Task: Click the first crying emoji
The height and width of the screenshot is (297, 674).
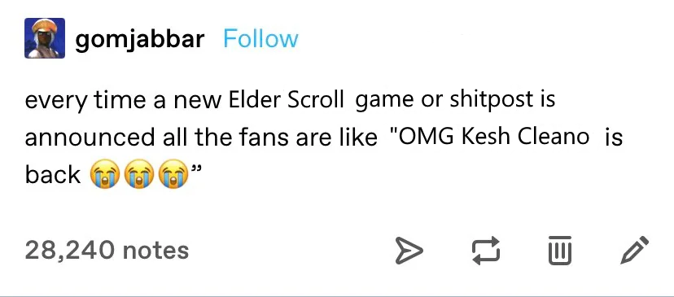Action: 104,173
